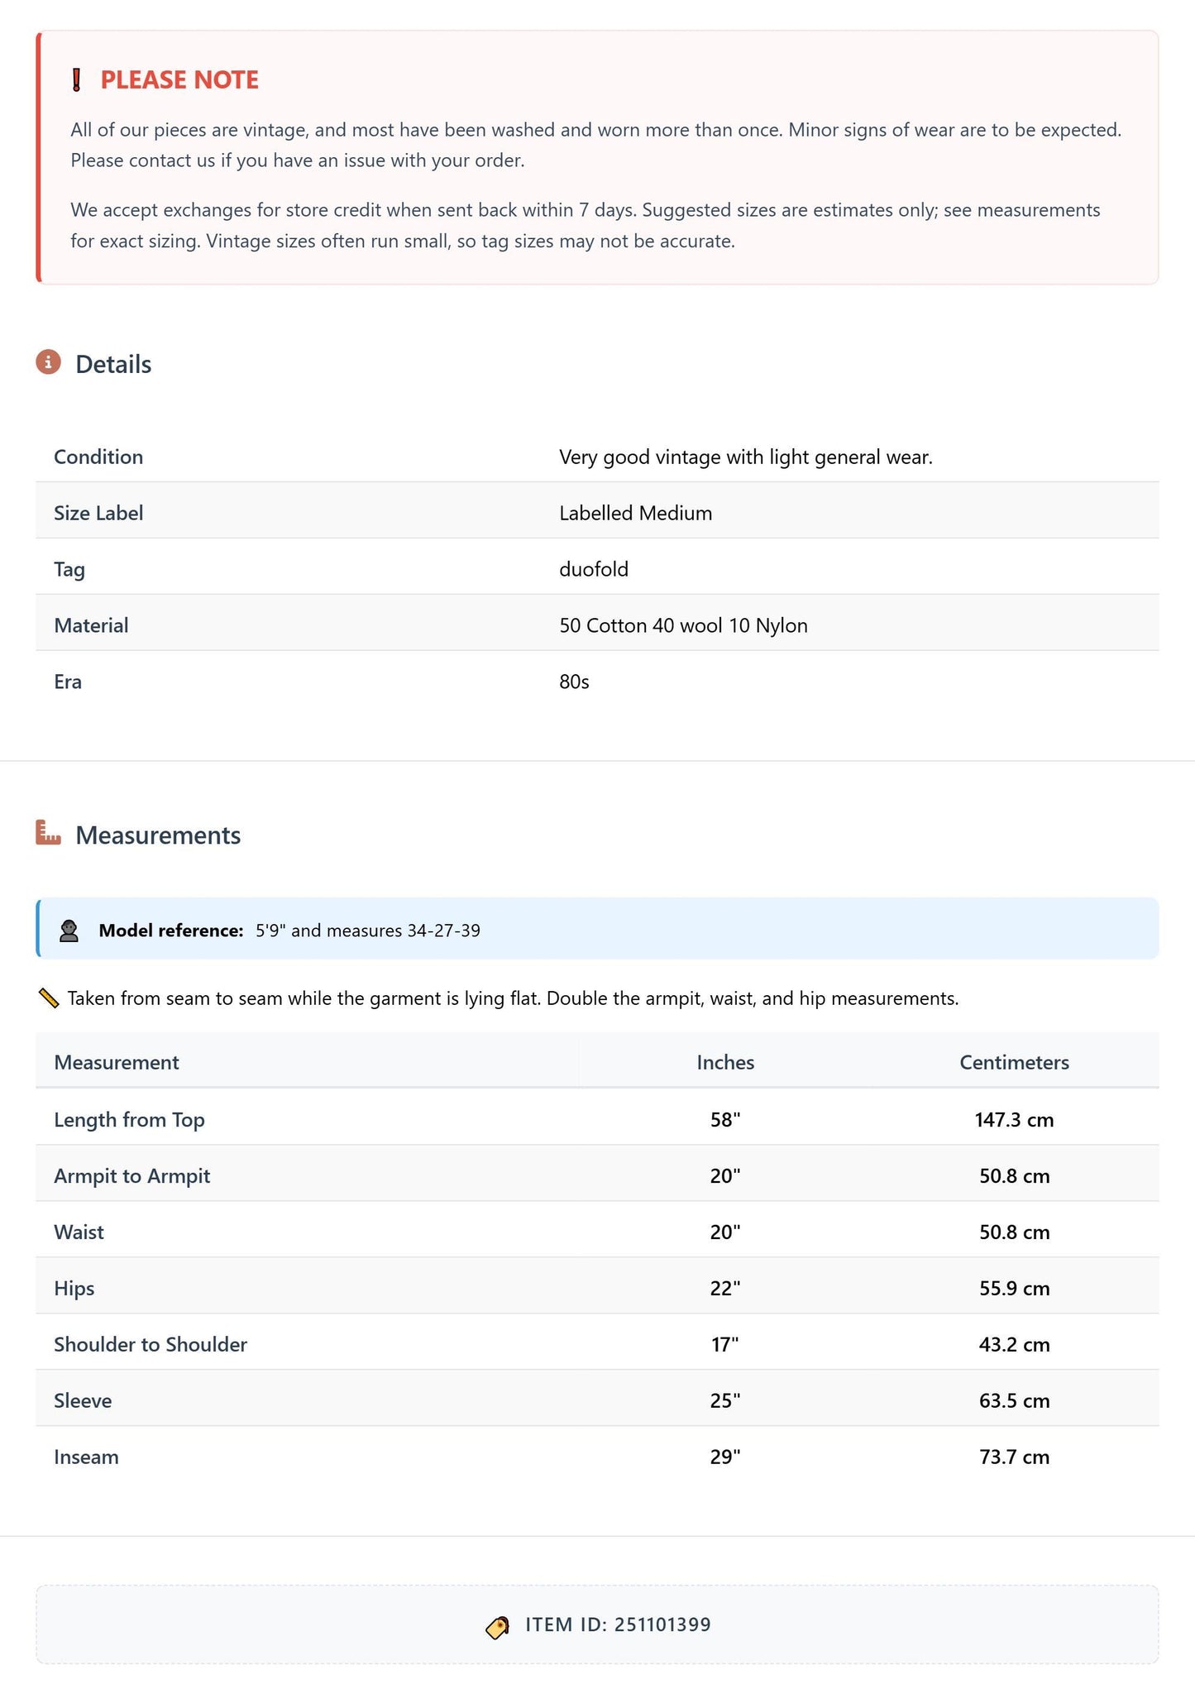Click the Labelled Medium size value
The width and height of the screenshot is (1195, 1694).
click(635, 513)
